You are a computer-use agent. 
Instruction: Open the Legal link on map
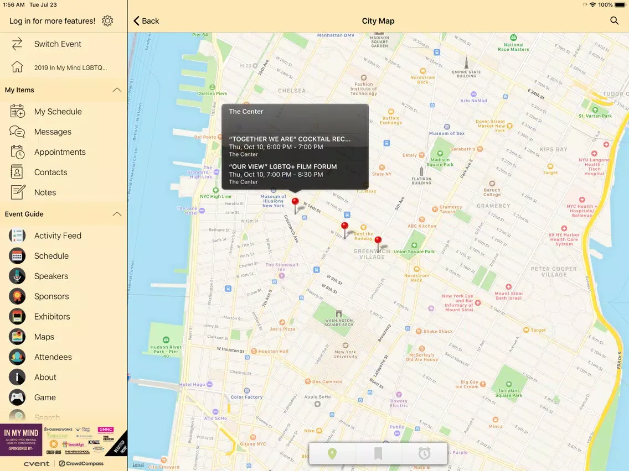coord(138,464)
